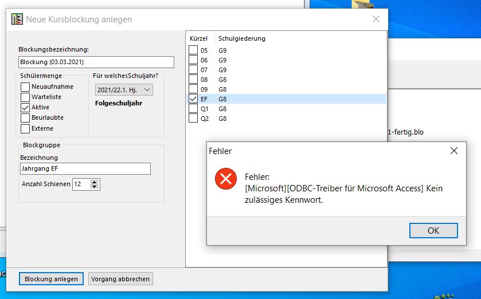Select the G8 cell in the EF row
This screenshot has width=481, height=299.
click(x=222, y=99)
